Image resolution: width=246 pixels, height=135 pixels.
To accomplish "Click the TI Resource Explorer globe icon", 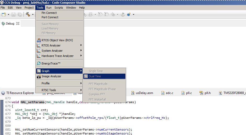I will point(3,93).
